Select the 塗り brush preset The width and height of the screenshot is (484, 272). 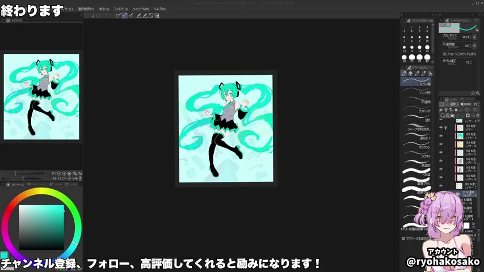click(x=416, y=118)
